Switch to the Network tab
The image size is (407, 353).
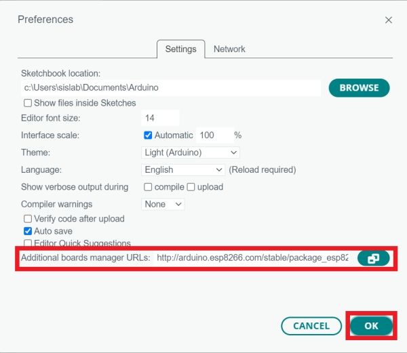tap(229, 49)
